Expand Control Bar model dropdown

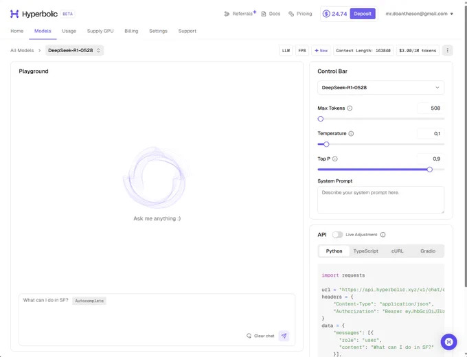tap(381, 88)
